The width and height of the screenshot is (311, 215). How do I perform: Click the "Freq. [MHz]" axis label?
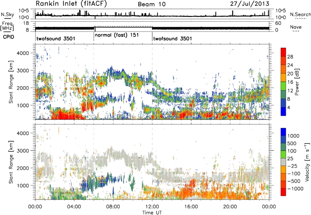[7, 26]
